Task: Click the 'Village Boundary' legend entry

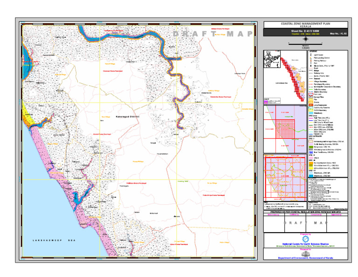Action: click(320, 82)
